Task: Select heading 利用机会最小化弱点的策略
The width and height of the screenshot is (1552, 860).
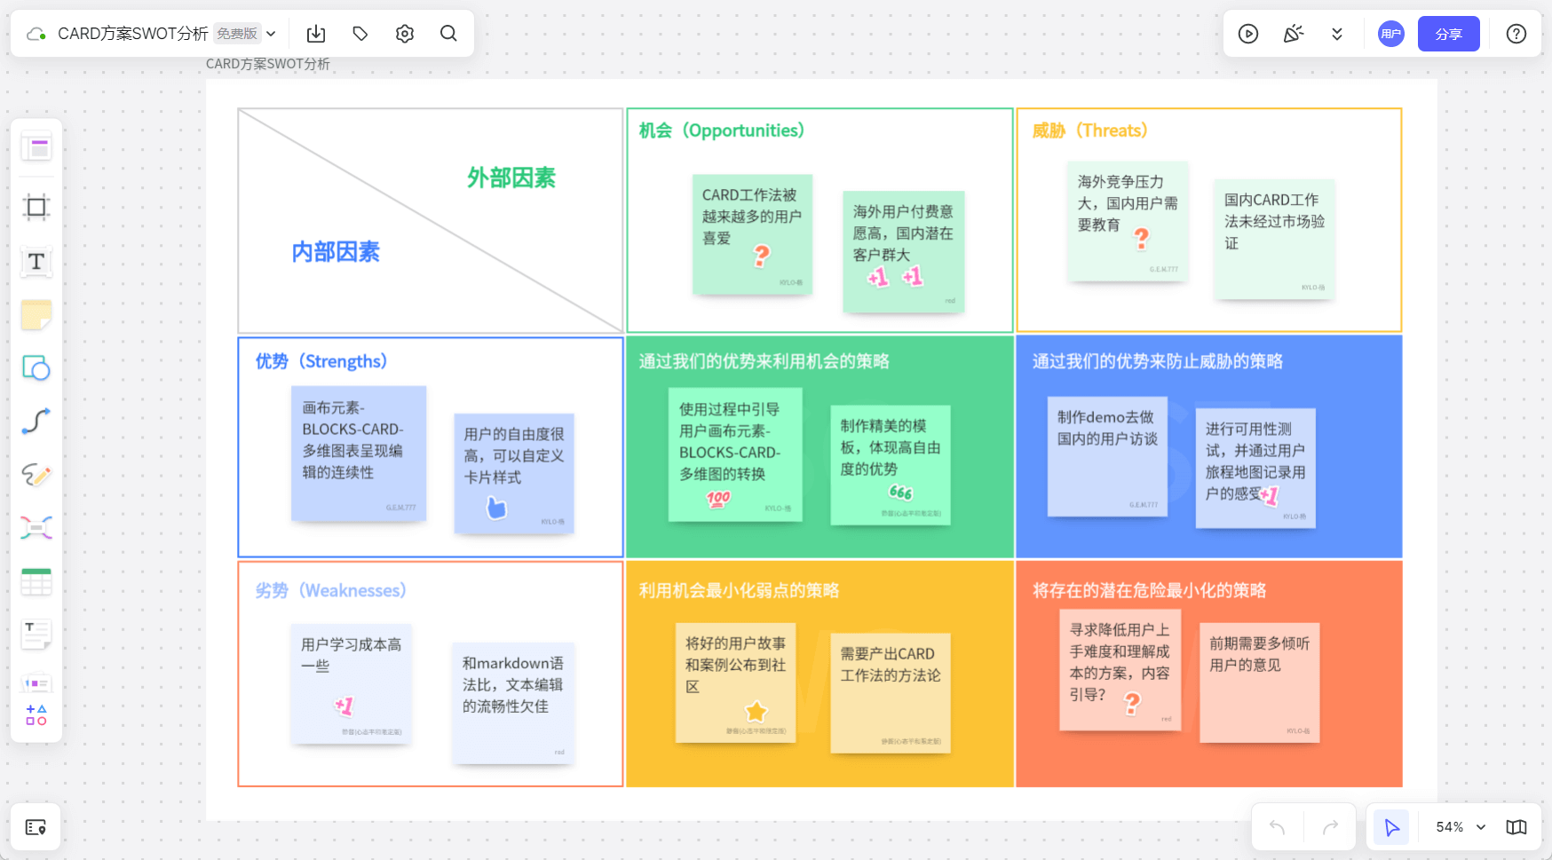Action: click(739, 590)
